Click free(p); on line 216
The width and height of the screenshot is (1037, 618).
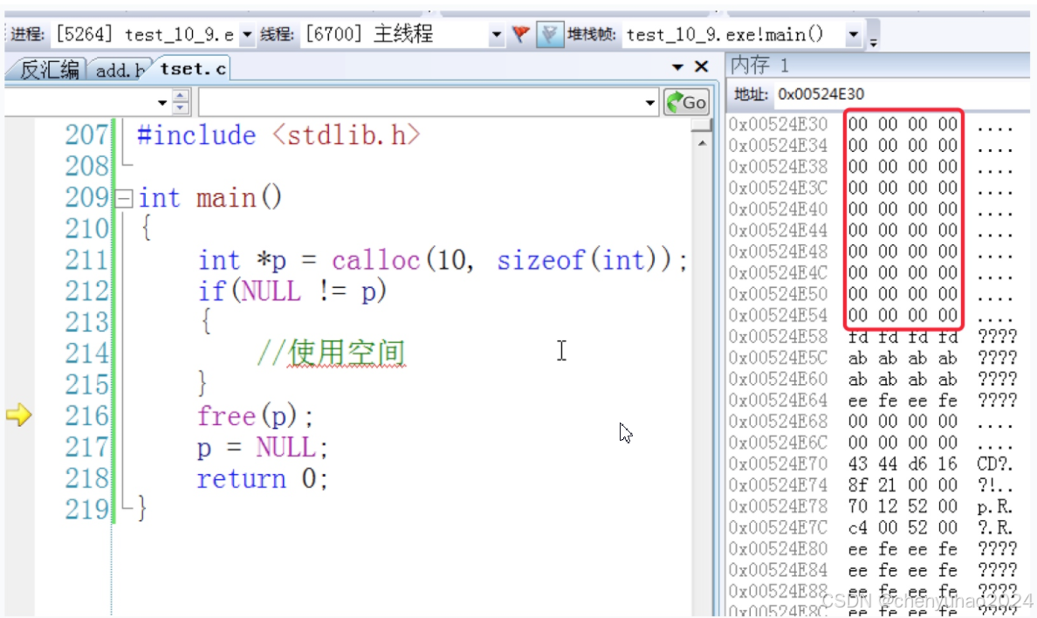click(255, 416)
